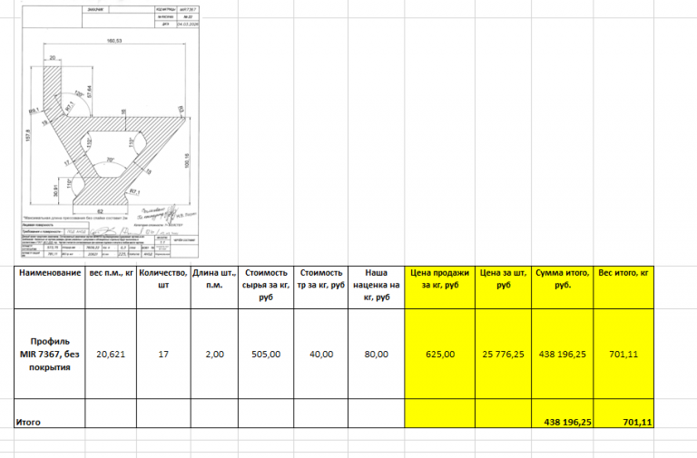Select the raw cost cell 505,00
This screenshot has height=458, width=697.
(x=266, y=354)
